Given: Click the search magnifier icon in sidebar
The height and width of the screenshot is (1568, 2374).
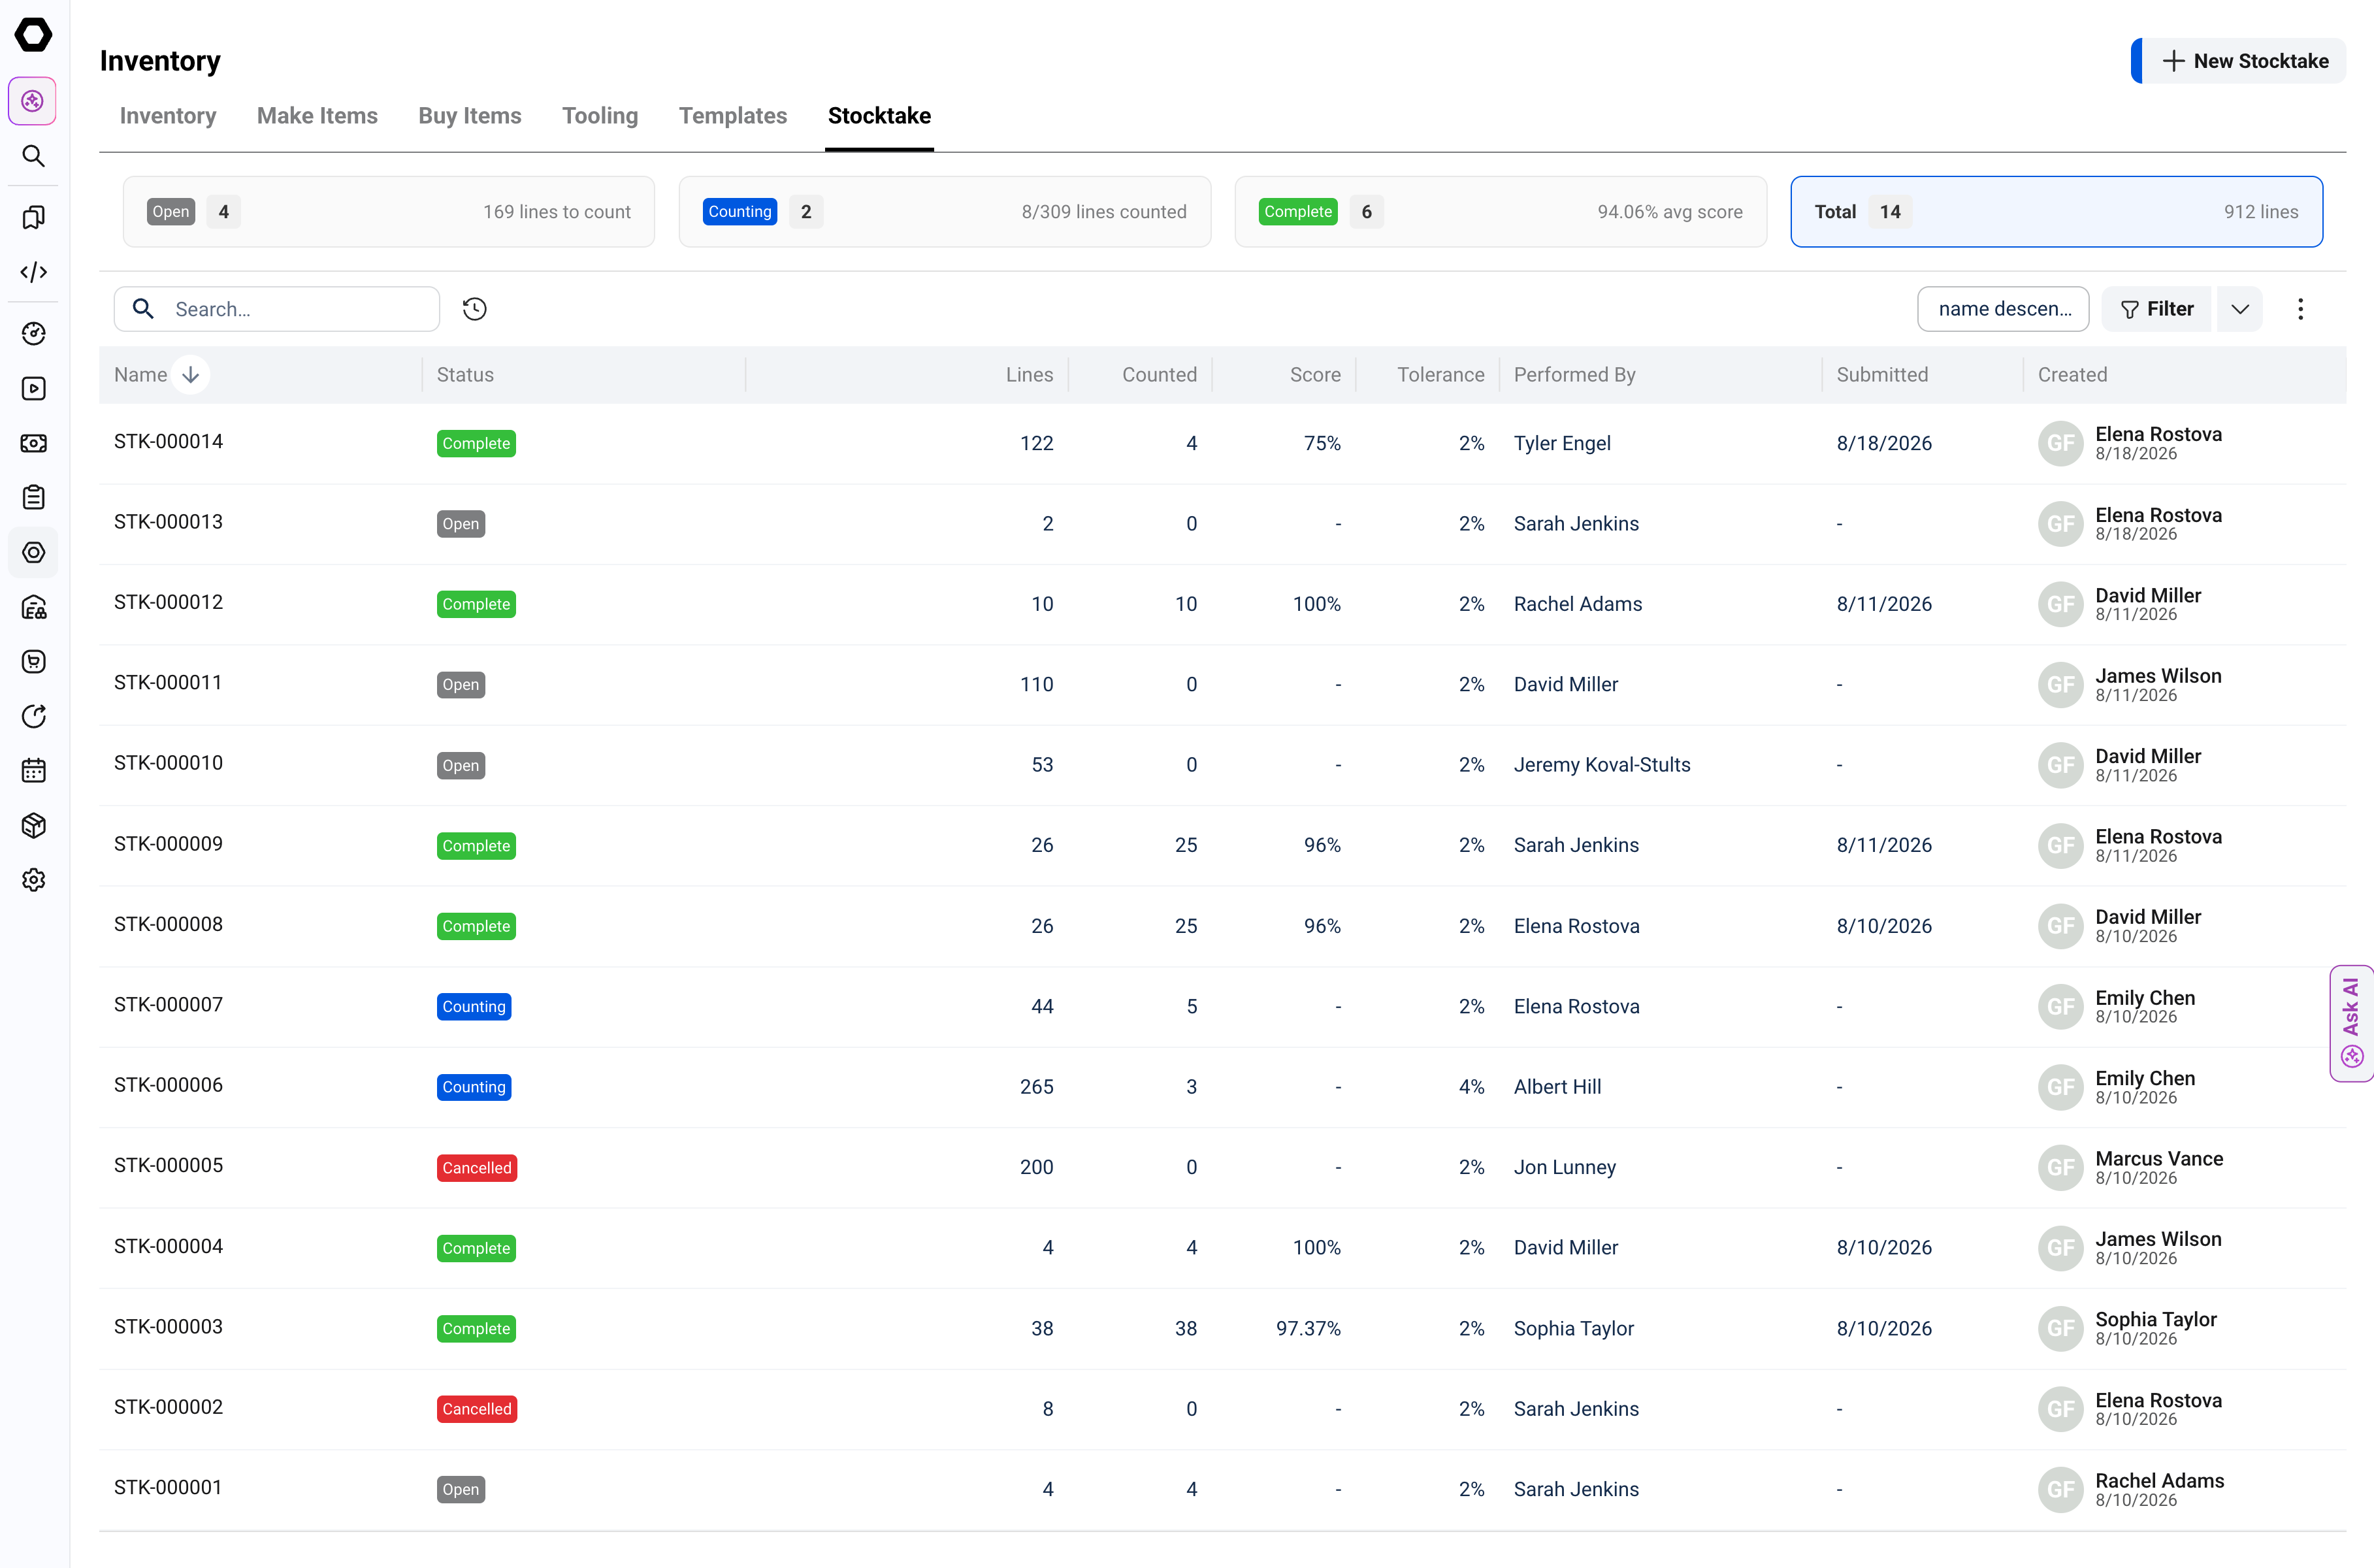Looking at the screenshot, I should (x=34, y=156).
